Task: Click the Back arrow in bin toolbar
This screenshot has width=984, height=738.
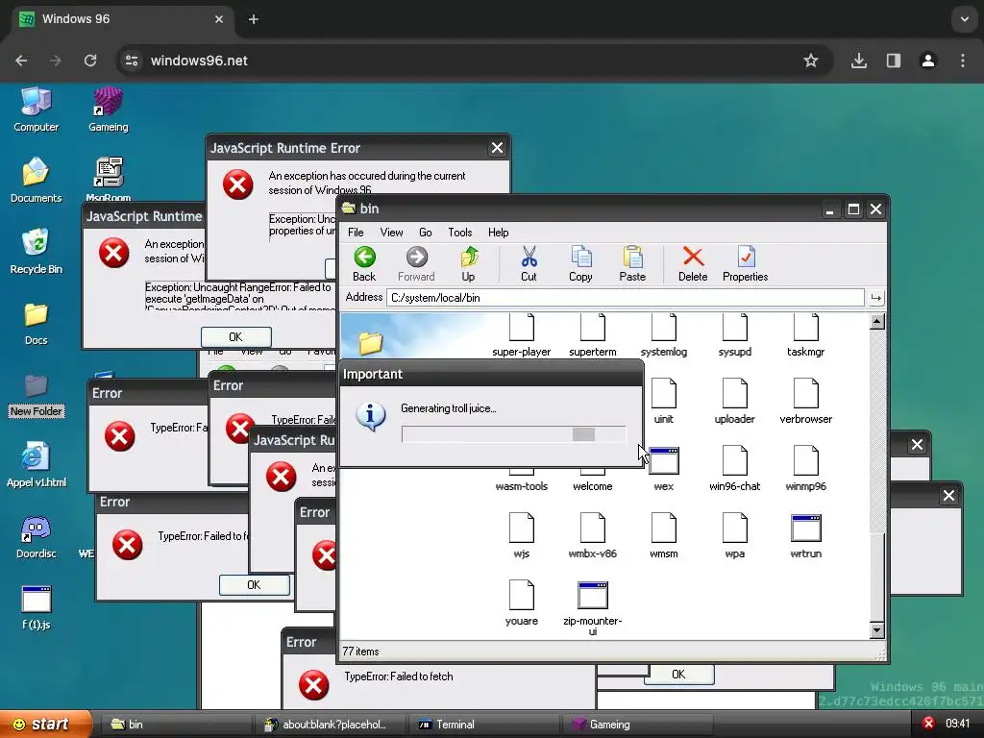Action: tap(364, 263)
